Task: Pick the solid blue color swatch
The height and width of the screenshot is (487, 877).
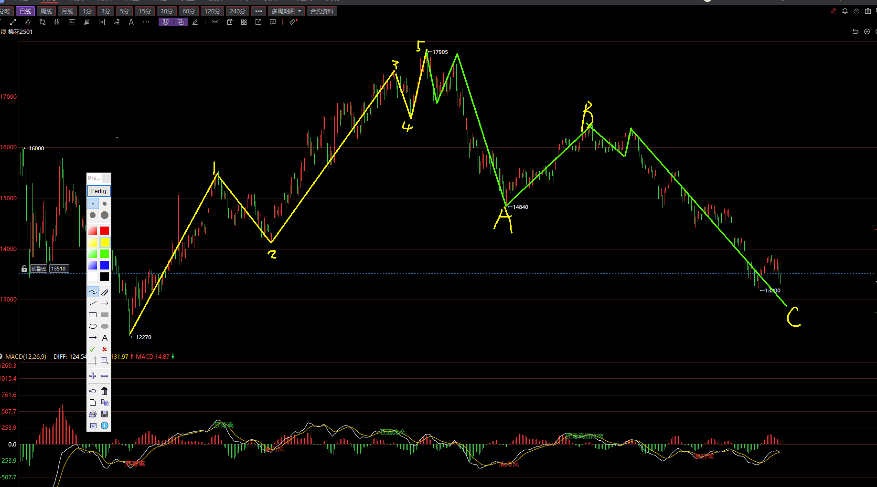Action: (x=105, y=265)
